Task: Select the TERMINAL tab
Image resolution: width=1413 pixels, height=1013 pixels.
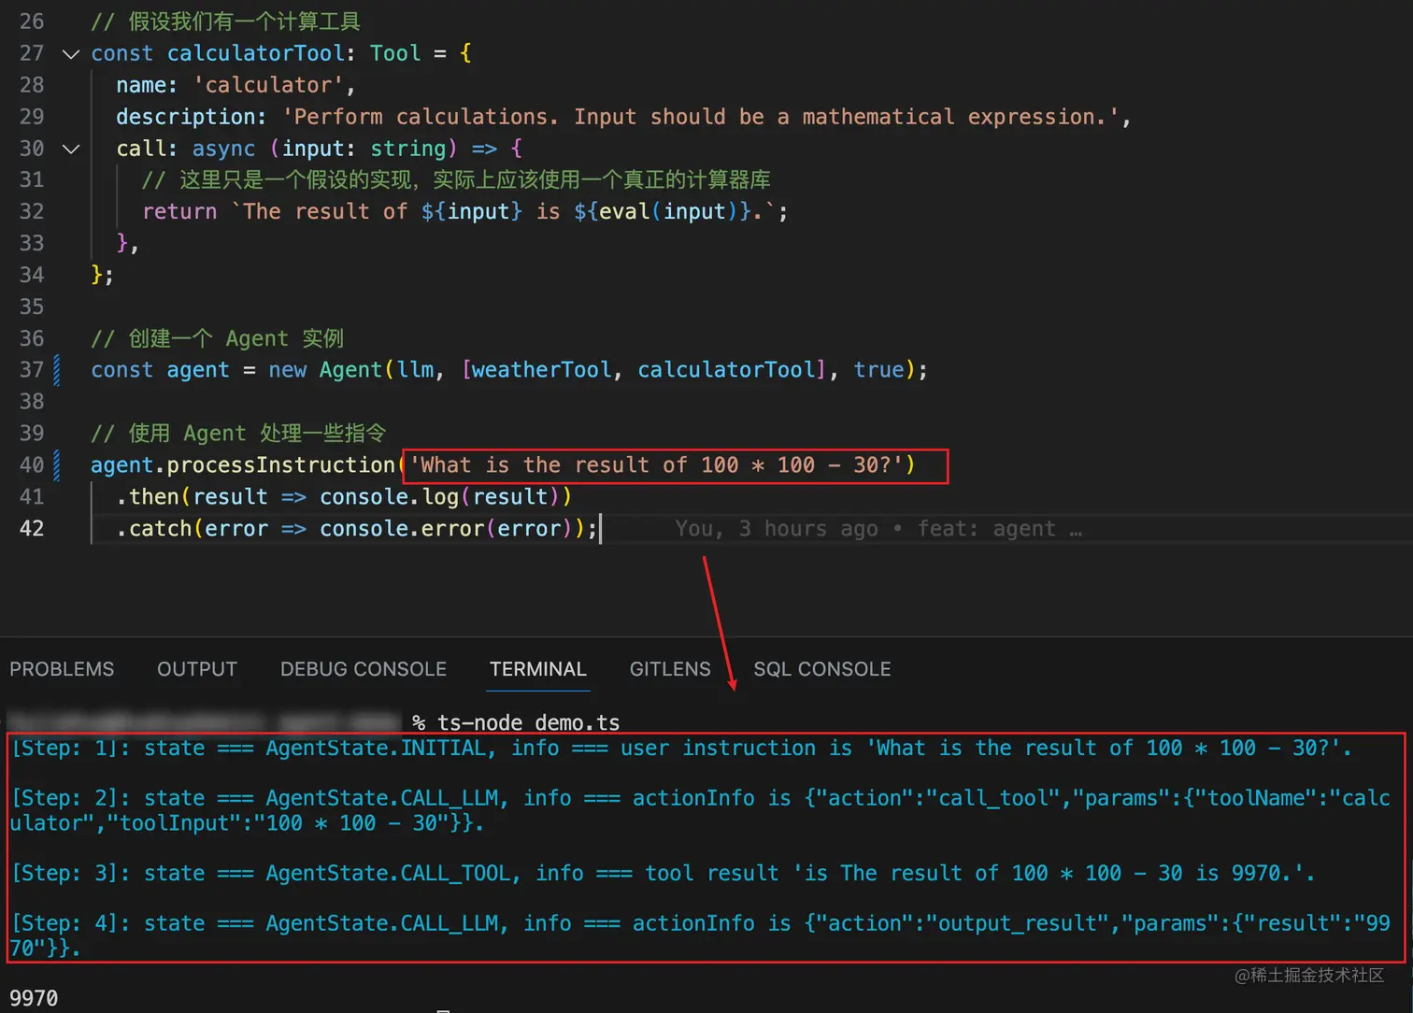Action: (x=538, y=669)
